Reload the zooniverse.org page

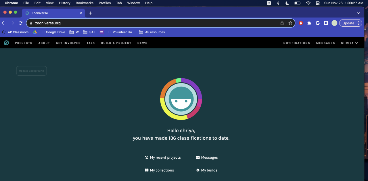tap(20, 23)
